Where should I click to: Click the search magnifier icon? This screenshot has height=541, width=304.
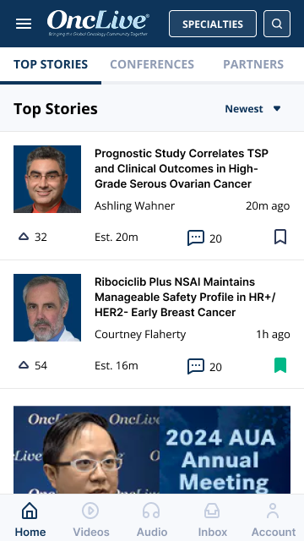[x=277, y=24]
